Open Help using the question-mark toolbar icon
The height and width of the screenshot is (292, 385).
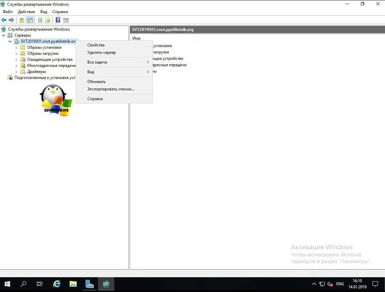click(x=57, y=19)
